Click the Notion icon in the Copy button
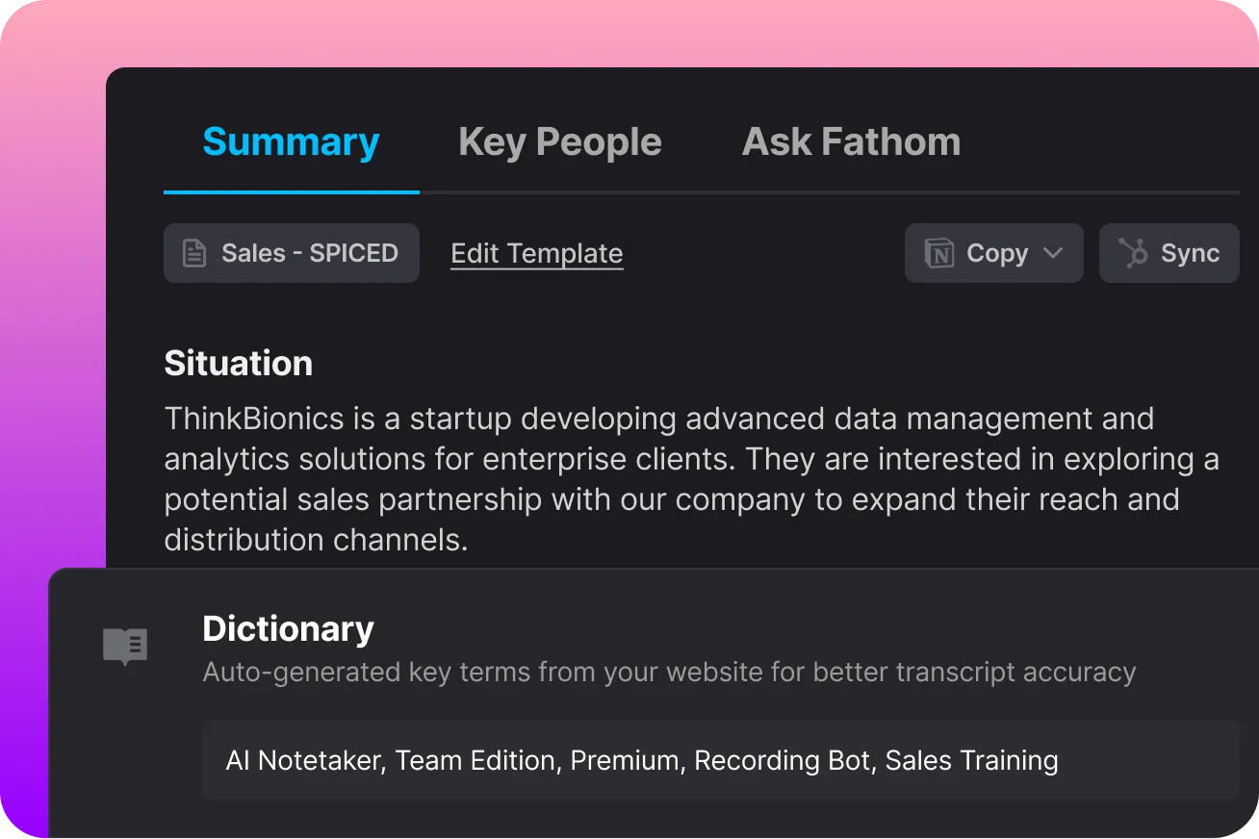 tap(938, 254)
